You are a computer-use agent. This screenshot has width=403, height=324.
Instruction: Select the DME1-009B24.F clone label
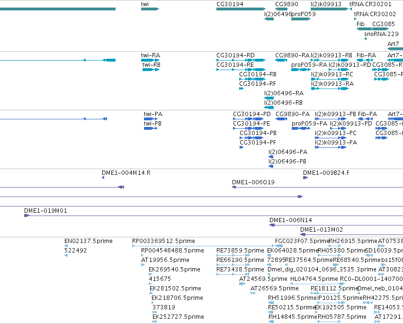pos(326,173)
